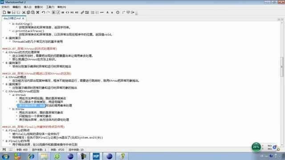Convert text to lowercase with small a icon
This screenshot has height=160, width=285.
tap(112, 12)
